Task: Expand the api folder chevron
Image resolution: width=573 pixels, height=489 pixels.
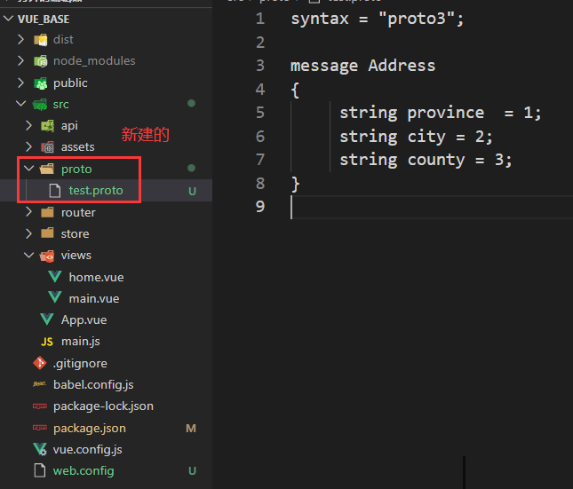Action: pos(28,126)
